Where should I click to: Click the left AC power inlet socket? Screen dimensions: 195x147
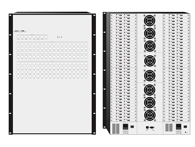(x=126, y=126)
